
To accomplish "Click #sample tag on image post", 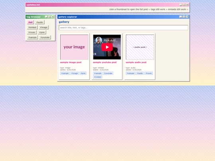I will click(65, 73).
